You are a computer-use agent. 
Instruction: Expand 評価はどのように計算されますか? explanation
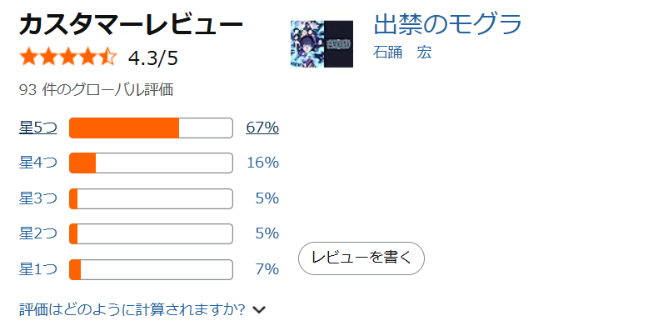tap(132, 309)
